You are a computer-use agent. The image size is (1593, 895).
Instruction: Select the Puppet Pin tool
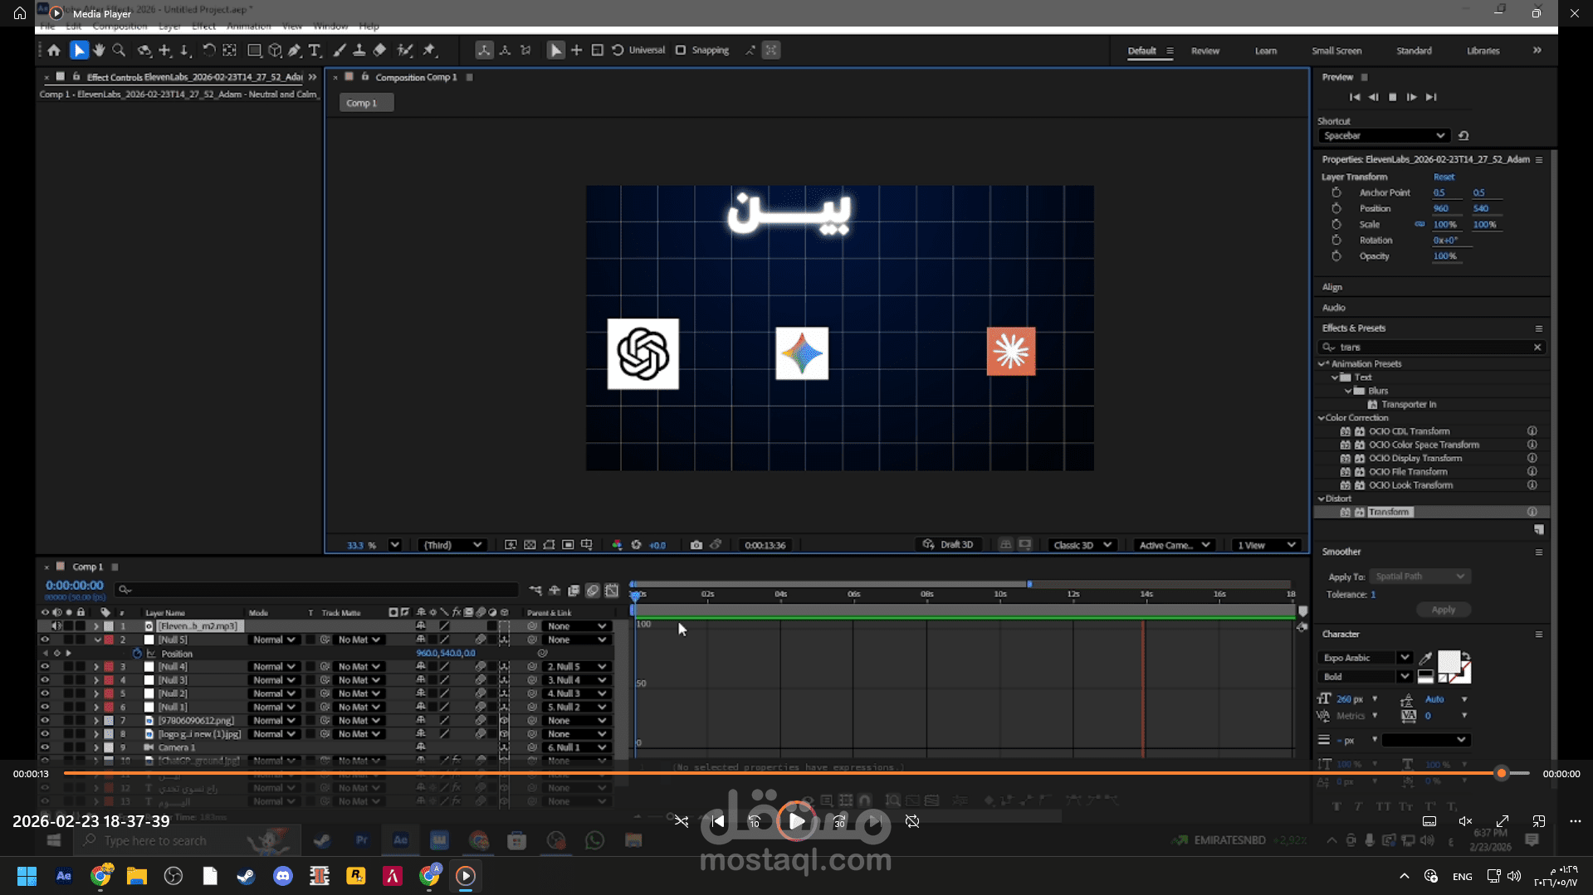(x=429, y=51)
